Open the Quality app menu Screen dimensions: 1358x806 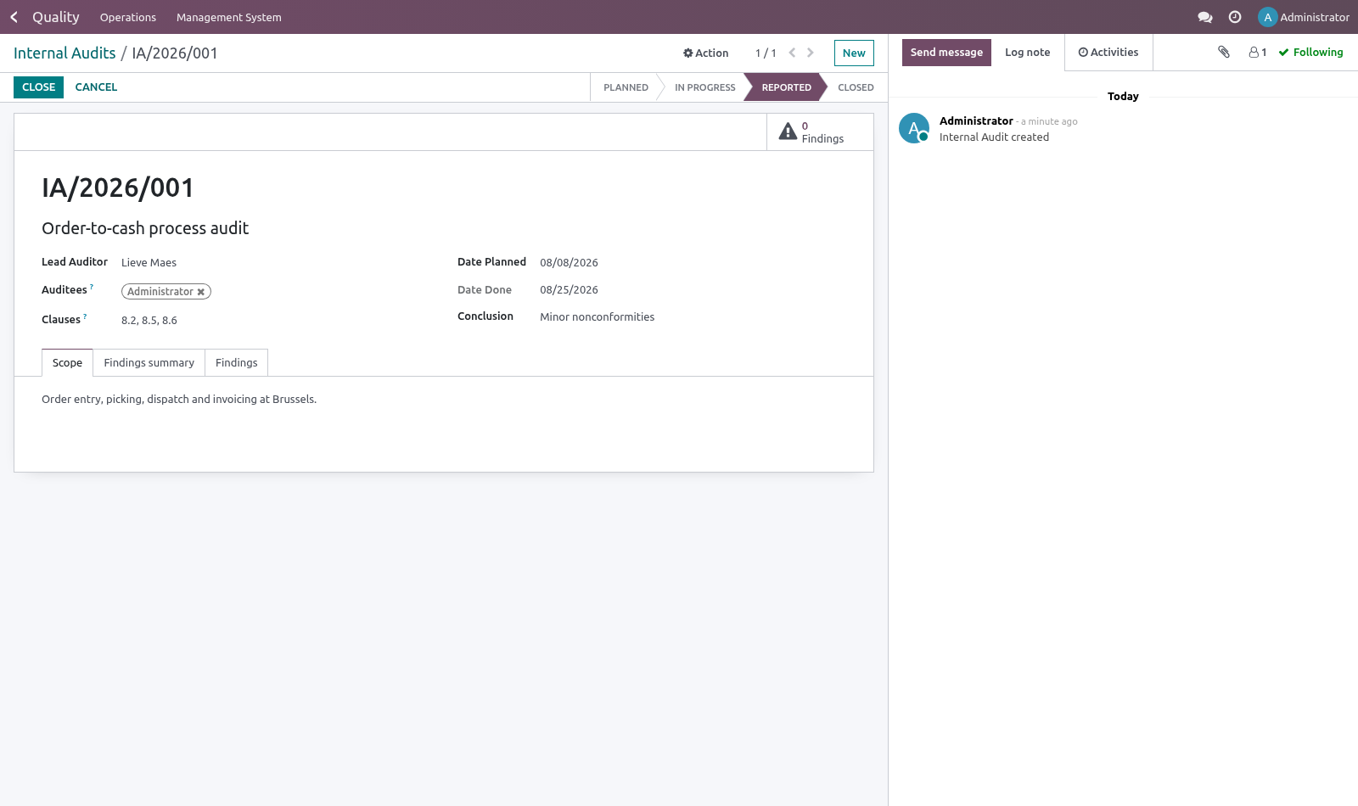(x=56, y=17)
